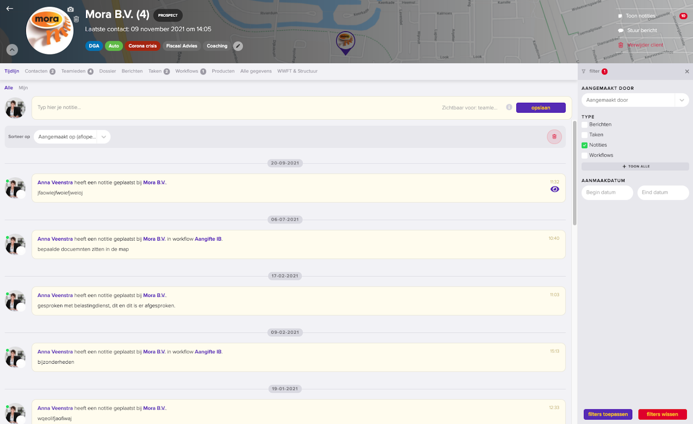Click Verwijder client link
693x424 pixels.
pos(645,45)
